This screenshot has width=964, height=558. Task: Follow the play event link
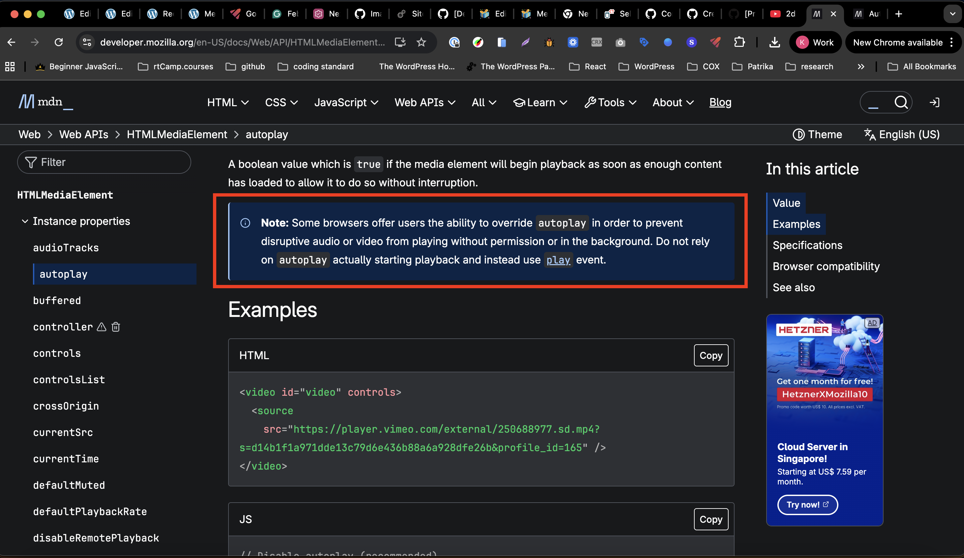click(558, 260)
